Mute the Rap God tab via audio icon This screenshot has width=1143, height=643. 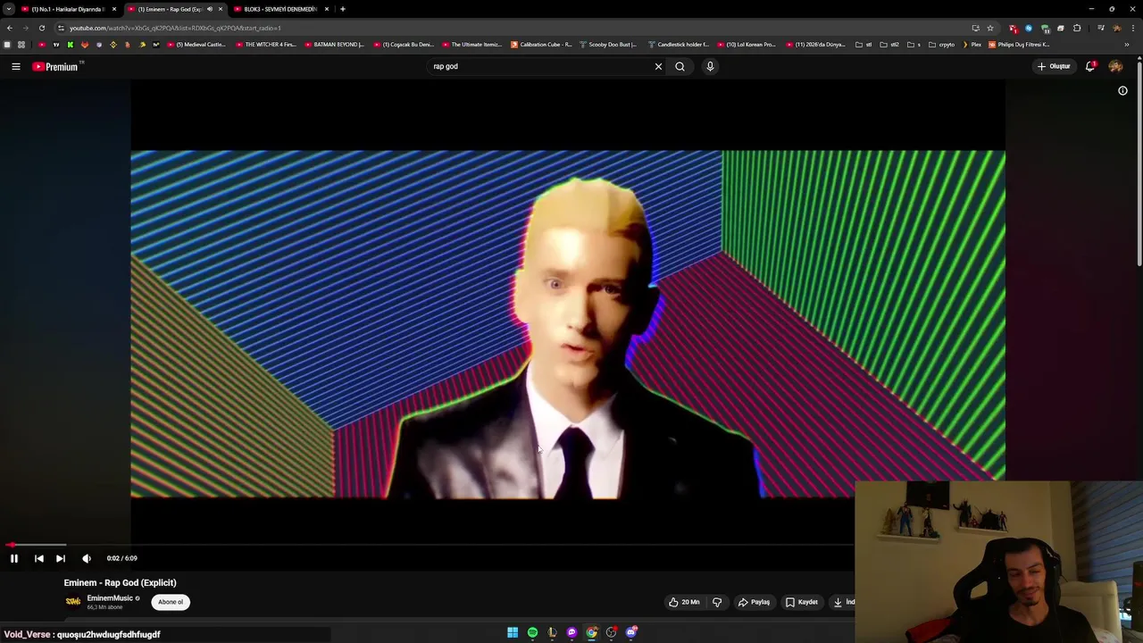click(x=210, y=9)
